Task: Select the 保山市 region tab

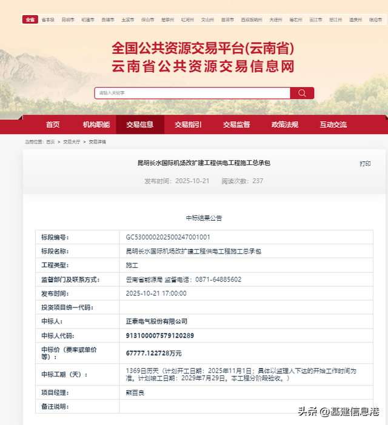Action: (x=148, y=20)
